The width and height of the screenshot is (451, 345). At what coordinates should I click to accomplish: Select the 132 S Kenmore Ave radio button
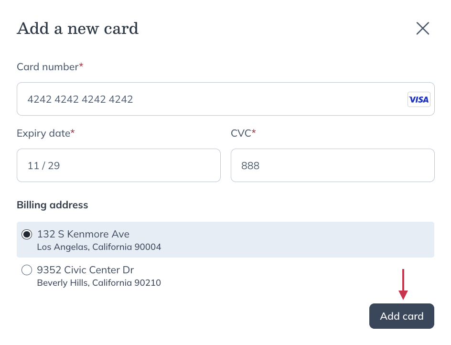27,234
